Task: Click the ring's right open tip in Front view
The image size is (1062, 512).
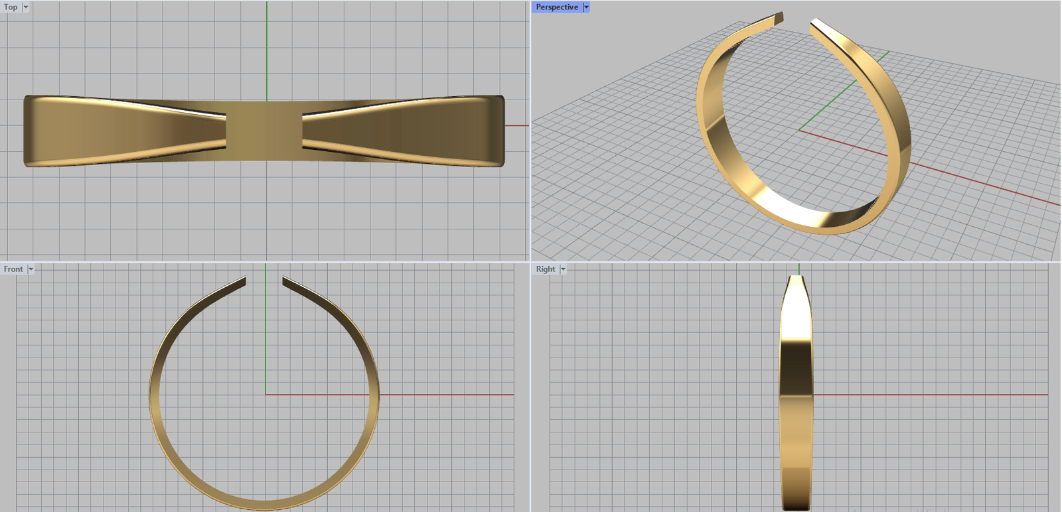Action: click(x=286, y=282)
